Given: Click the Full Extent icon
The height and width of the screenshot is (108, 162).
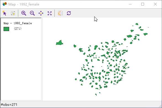Looking at the screenshot, I should (x=49, y=13).
